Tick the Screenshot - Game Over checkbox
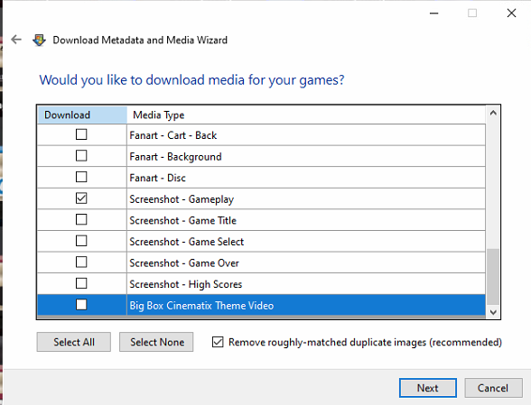Viewport: 531px width, 405px height. [x=81, y=262]
